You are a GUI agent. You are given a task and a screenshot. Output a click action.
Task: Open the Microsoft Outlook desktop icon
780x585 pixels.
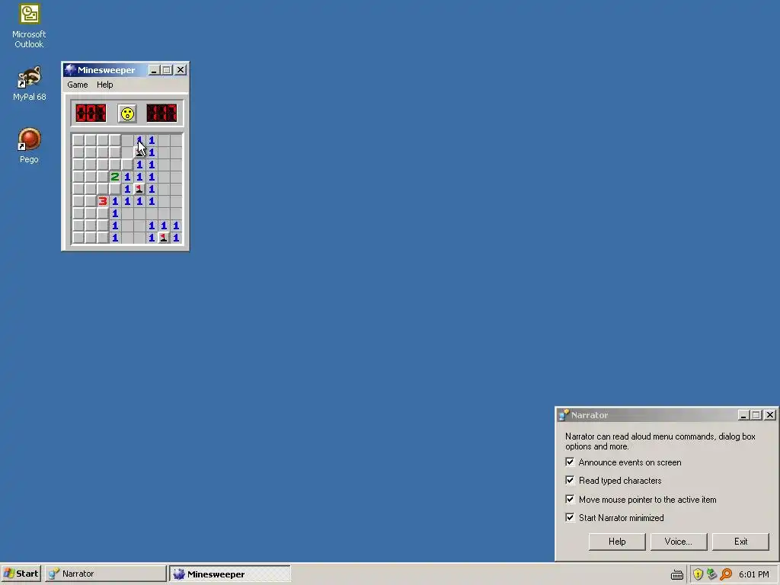pyautogui.click(x=29, y=27)
